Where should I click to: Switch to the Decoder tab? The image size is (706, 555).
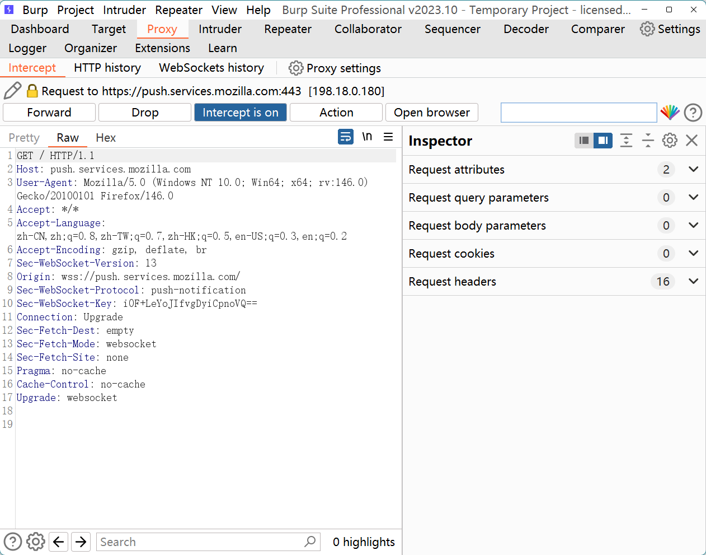(x=526, y=29)
